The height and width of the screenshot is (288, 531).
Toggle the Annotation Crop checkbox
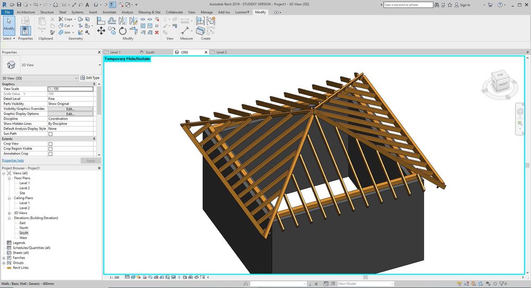(x=50, y=154)
